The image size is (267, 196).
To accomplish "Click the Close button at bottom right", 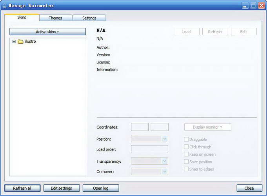I will click(249, 188).
